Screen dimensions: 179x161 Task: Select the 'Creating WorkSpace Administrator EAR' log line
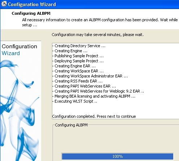point(90,76)
